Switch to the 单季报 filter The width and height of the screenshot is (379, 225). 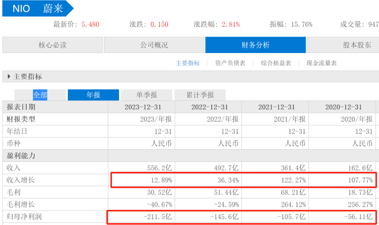[x=147, y=95]
